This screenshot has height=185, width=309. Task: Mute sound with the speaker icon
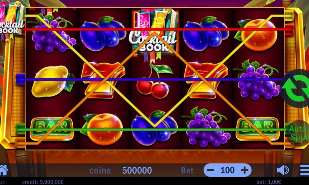click(x=283, y=170)
